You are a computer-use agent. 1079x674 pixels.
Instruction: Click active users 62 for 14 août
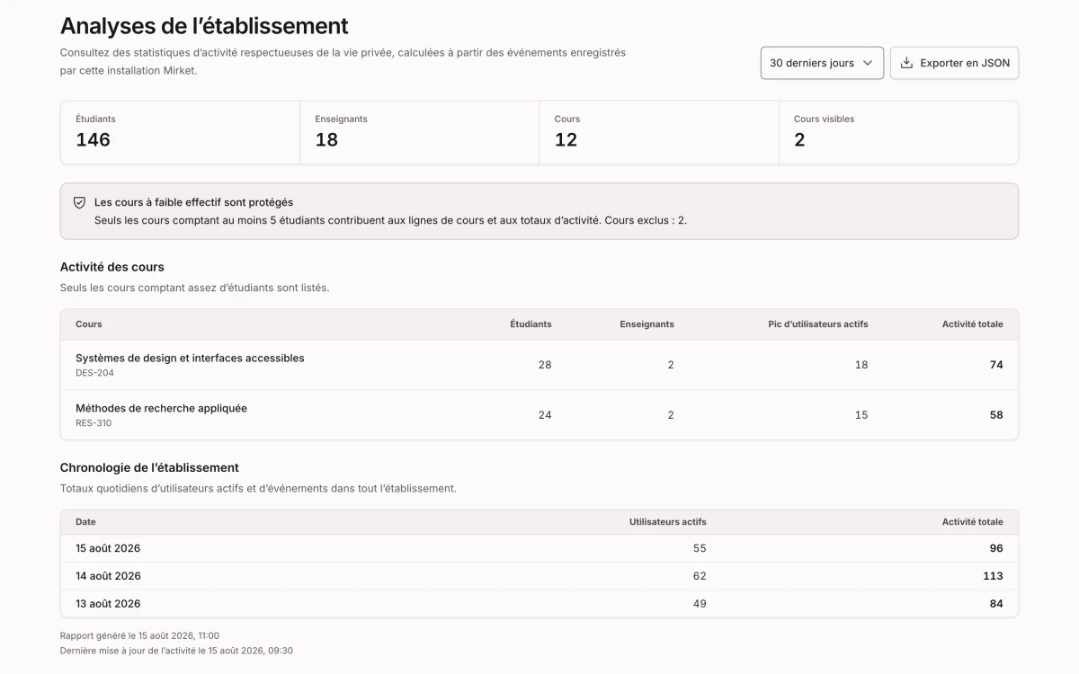[x=700, y=576]
